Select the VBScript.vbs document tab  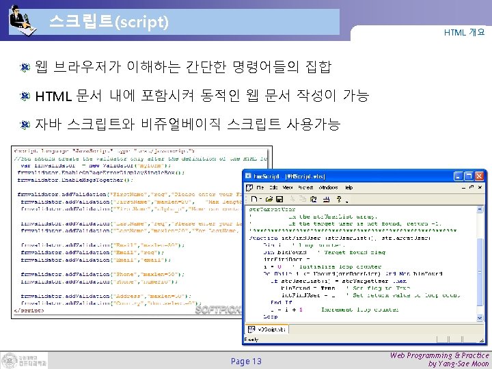(x=267, y=329)
